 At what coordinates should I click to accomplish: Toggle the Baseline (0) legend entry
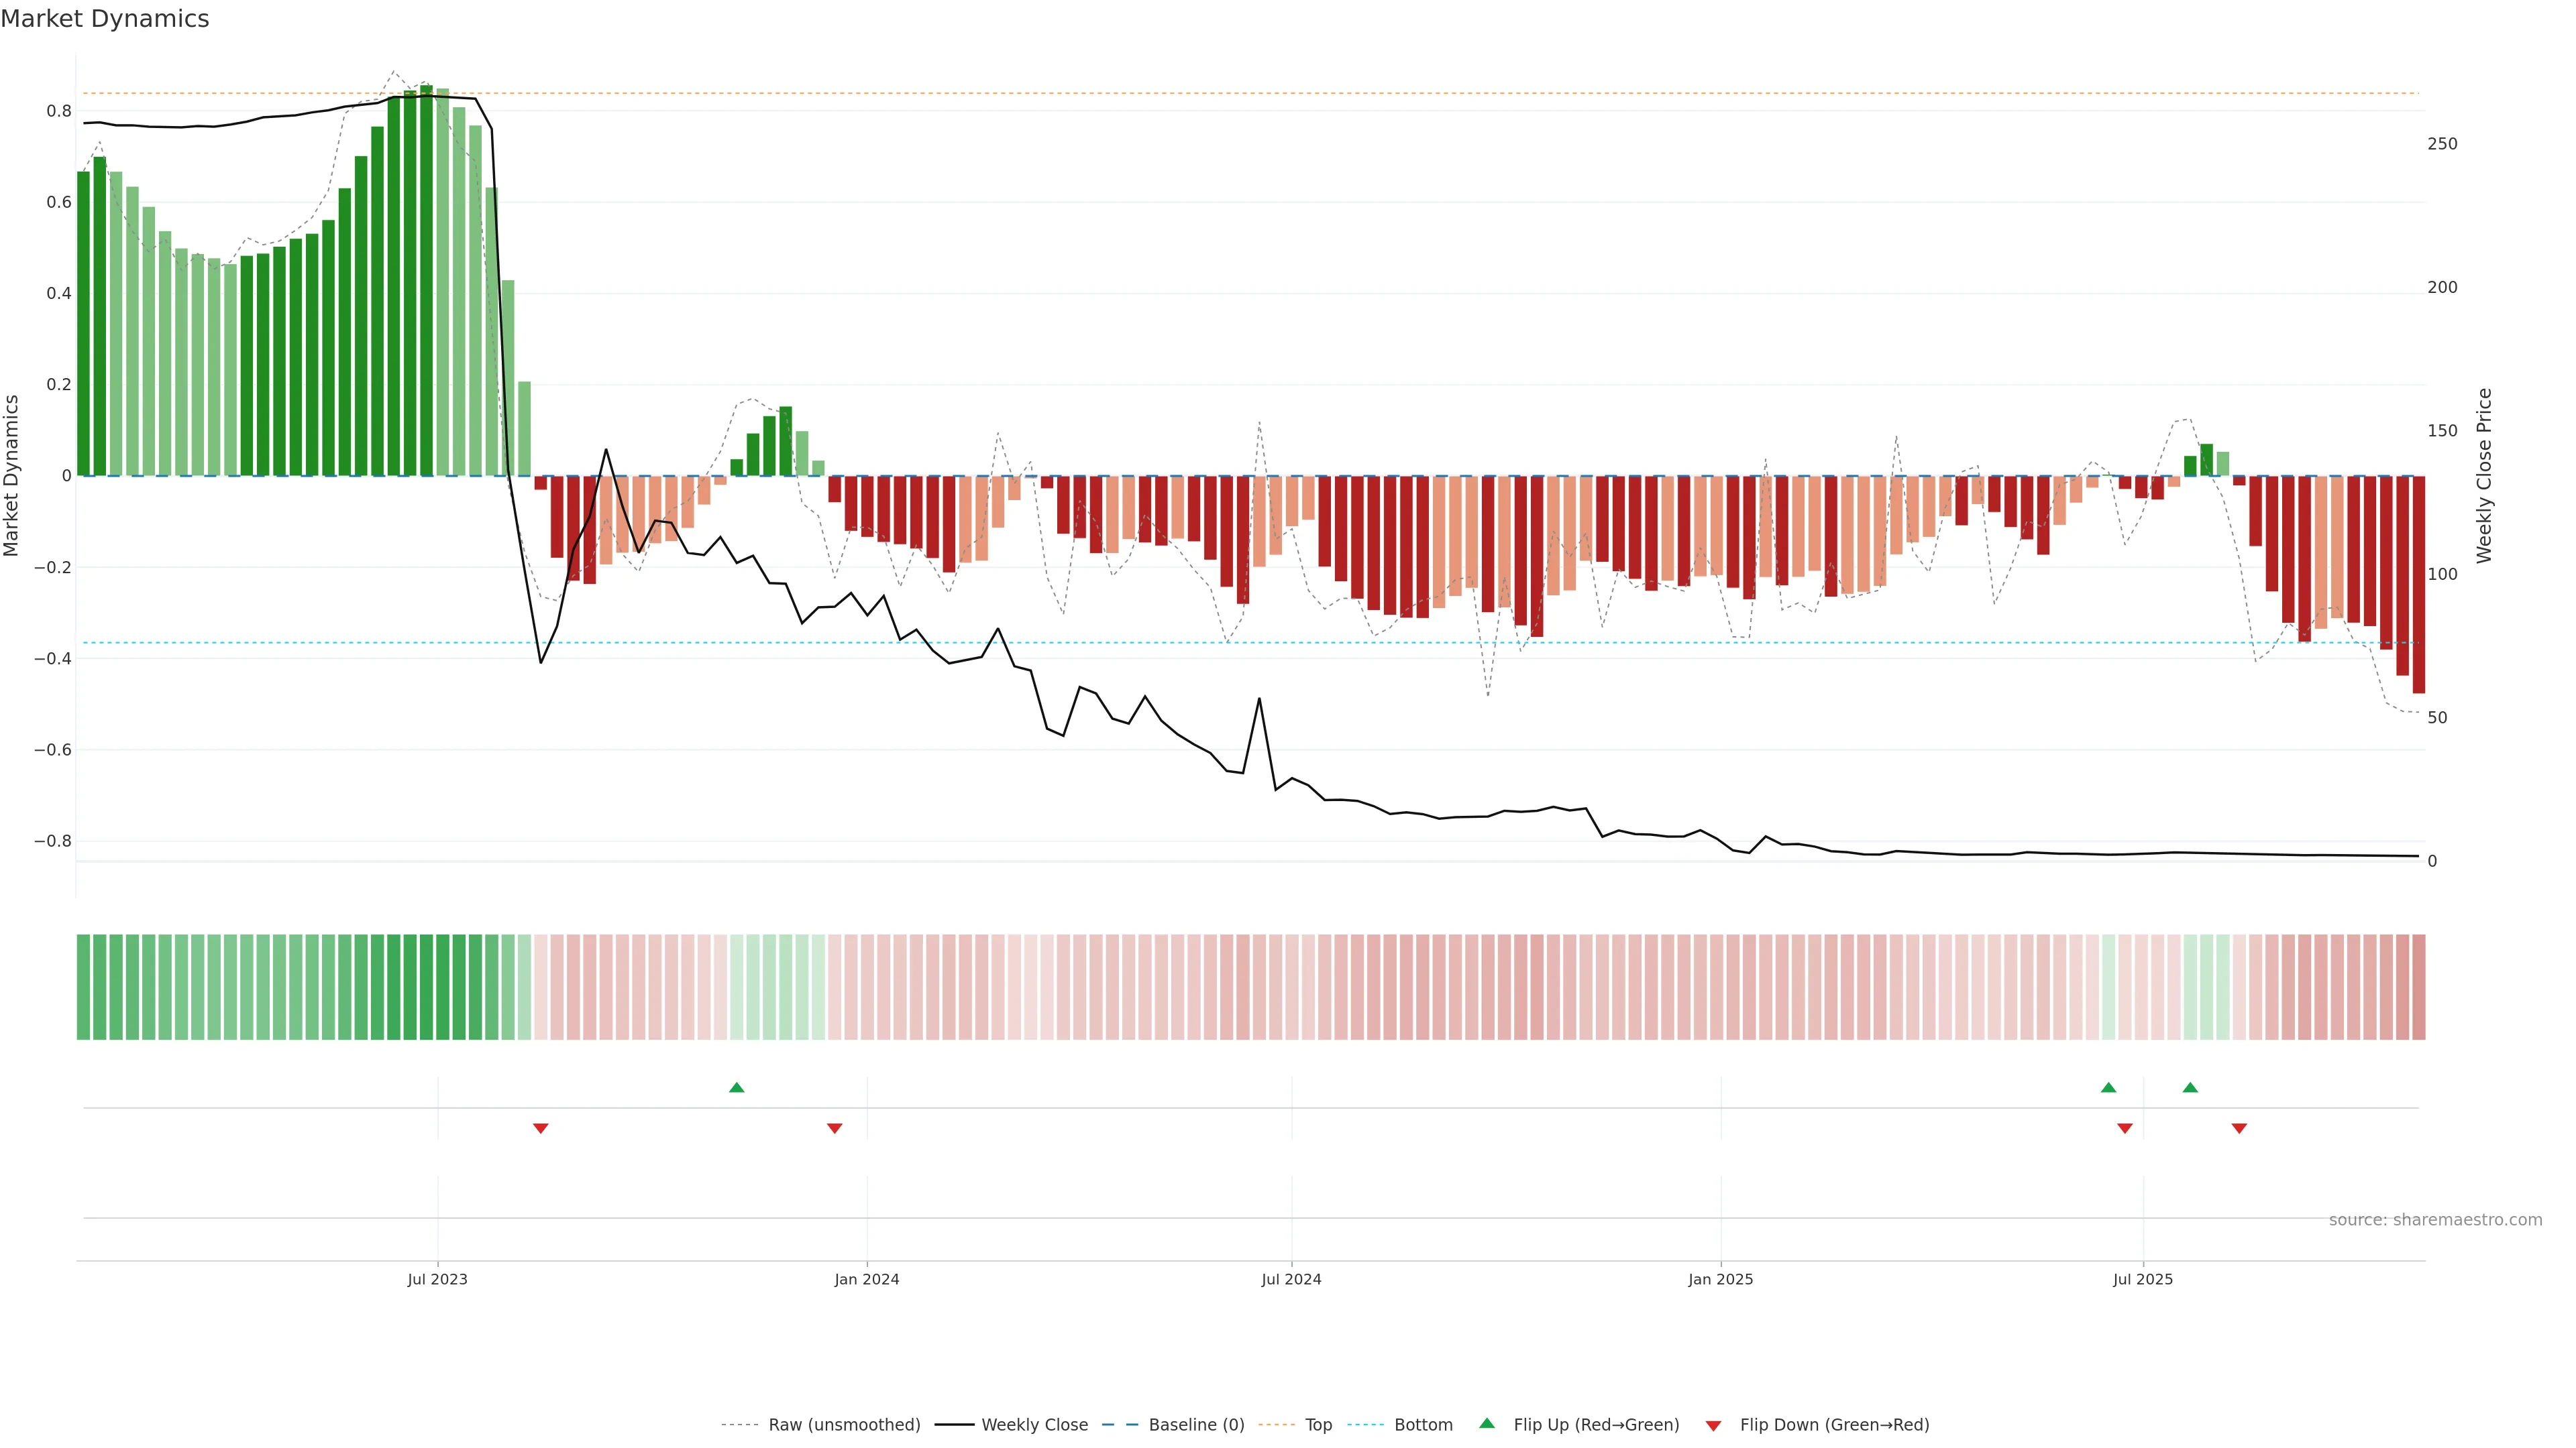click(x=1196, y=1425)
